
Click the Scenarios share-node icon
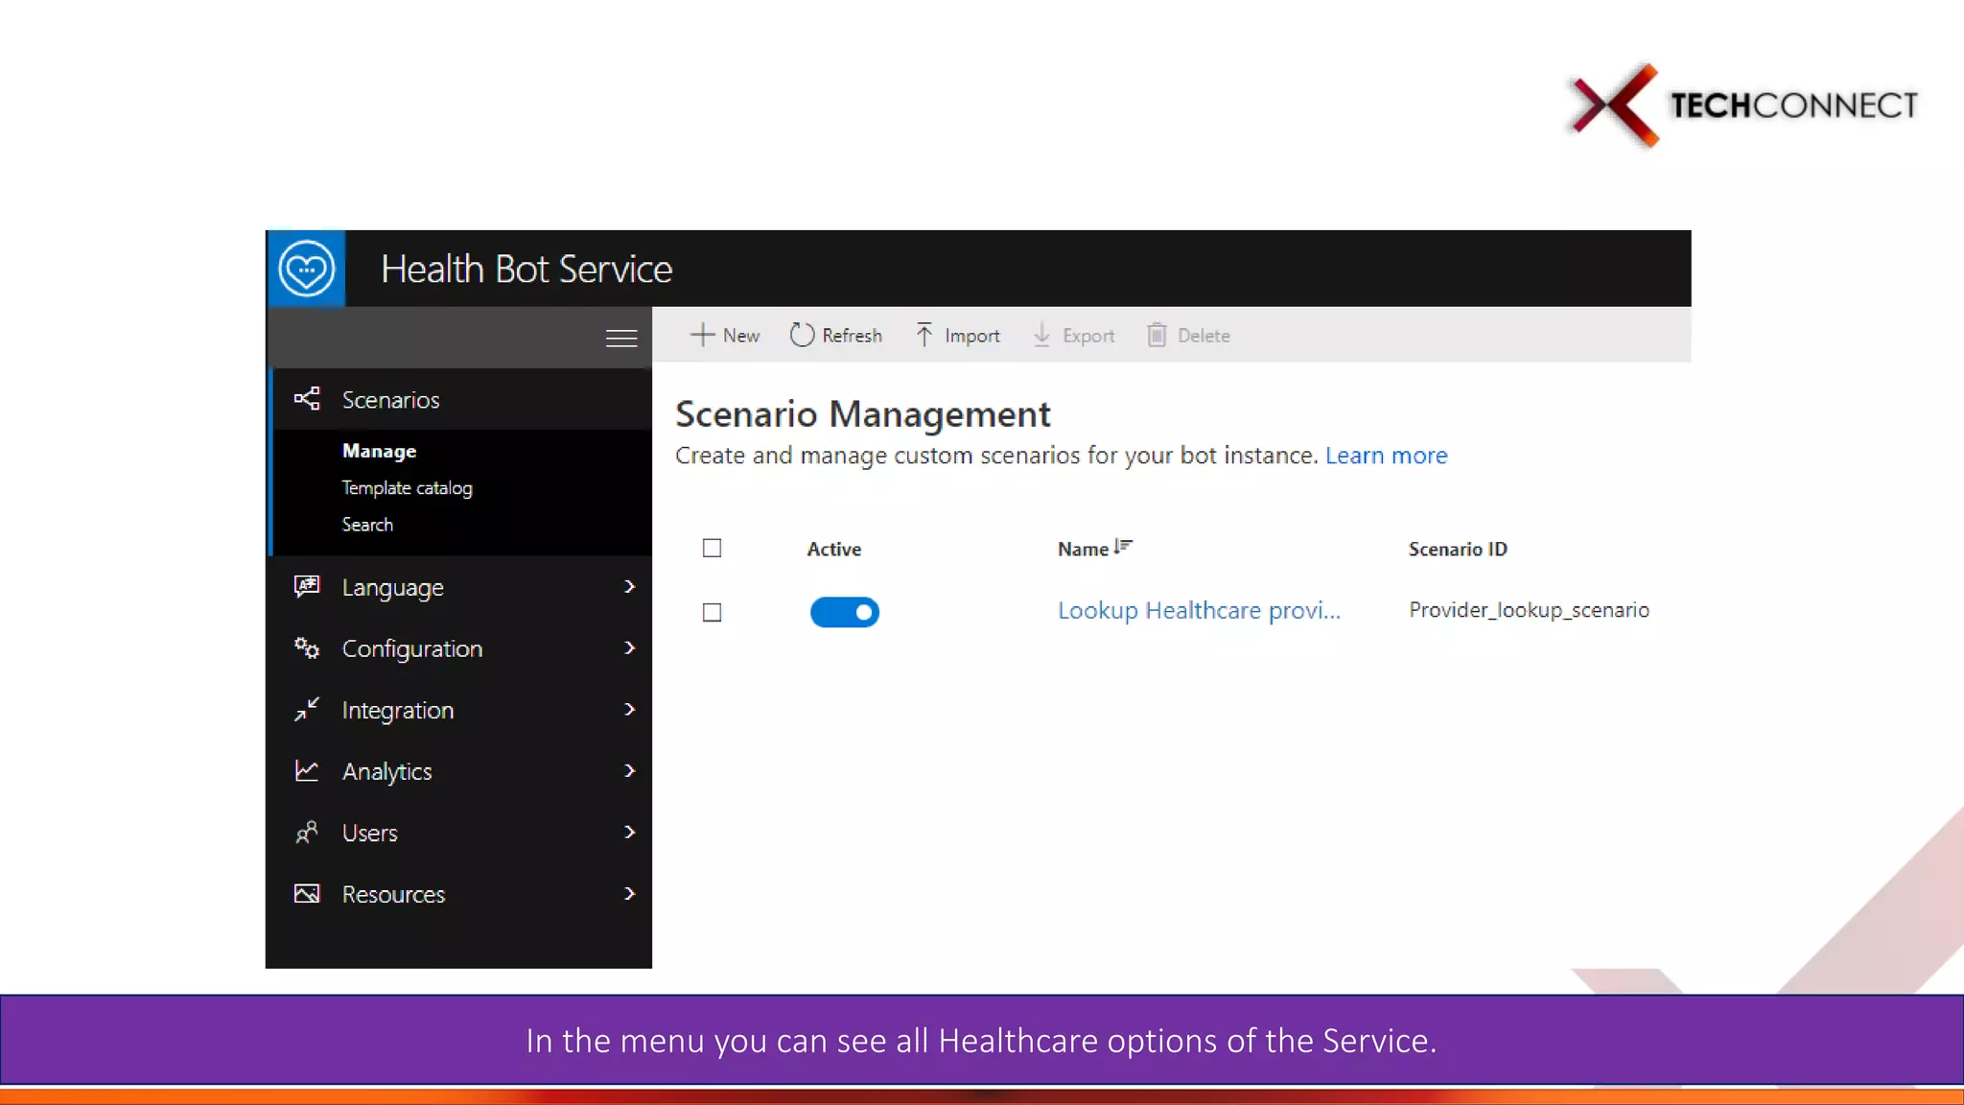point(307,399)
